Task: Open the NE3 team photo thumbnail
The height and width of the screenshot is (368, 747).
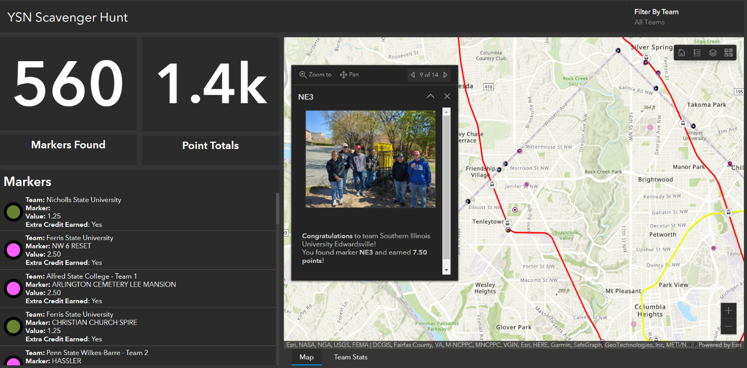Action: pos(370,159)
